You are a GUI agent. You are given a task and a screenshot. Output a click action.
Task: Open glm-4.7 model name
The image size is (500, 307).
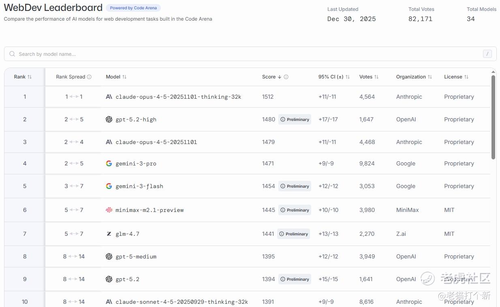coord(127,234)
